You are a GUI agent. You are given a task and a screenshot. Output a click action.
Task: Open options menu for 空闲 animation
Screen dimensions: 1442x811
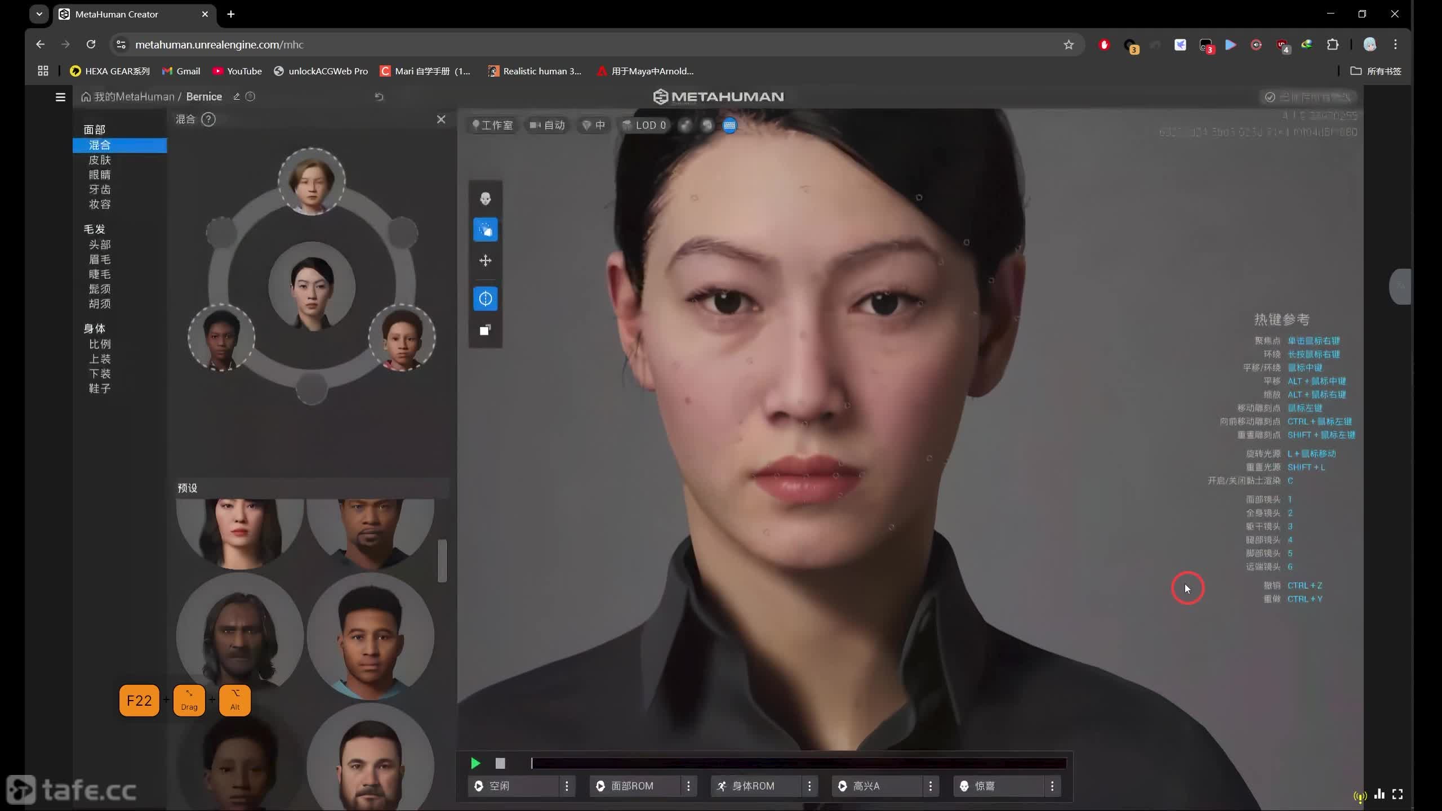567,786
